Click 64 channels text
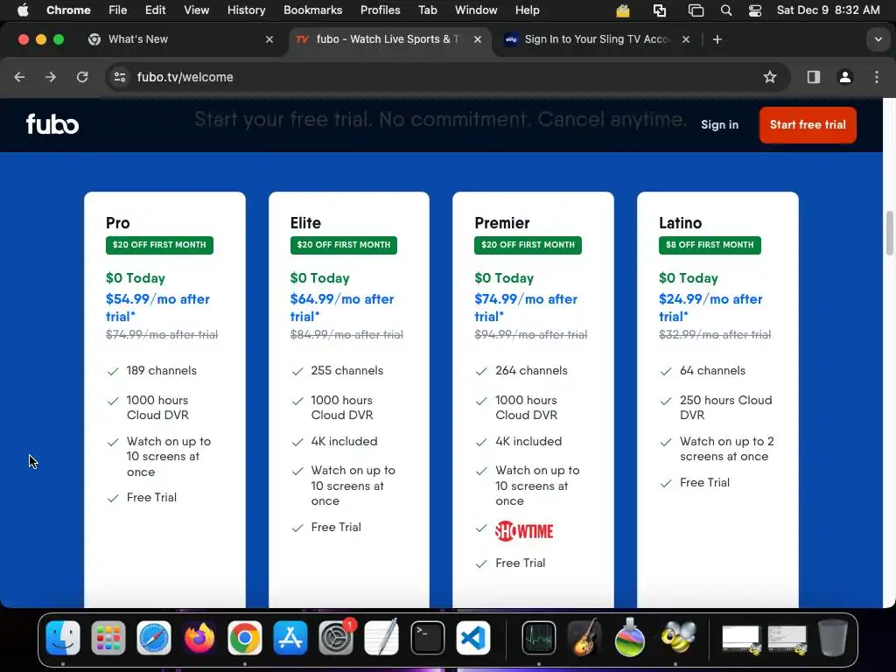This screenshot has width=896, height=672. [x=712, y=371]
